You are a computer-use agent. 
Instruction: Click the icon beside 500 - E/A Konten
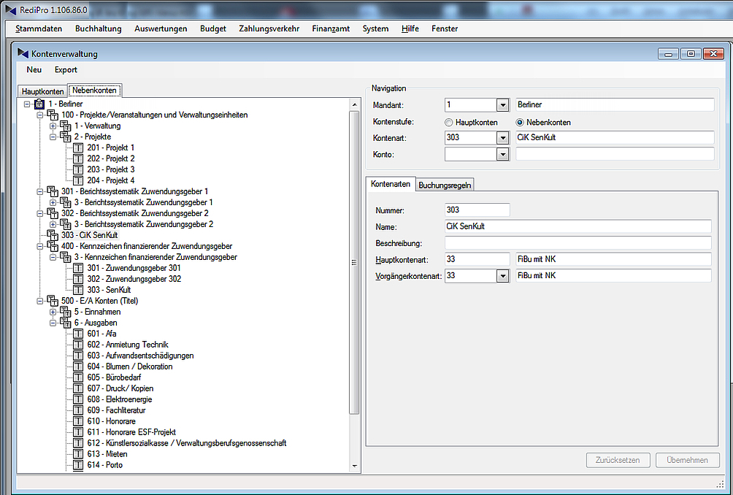(52, 301)
